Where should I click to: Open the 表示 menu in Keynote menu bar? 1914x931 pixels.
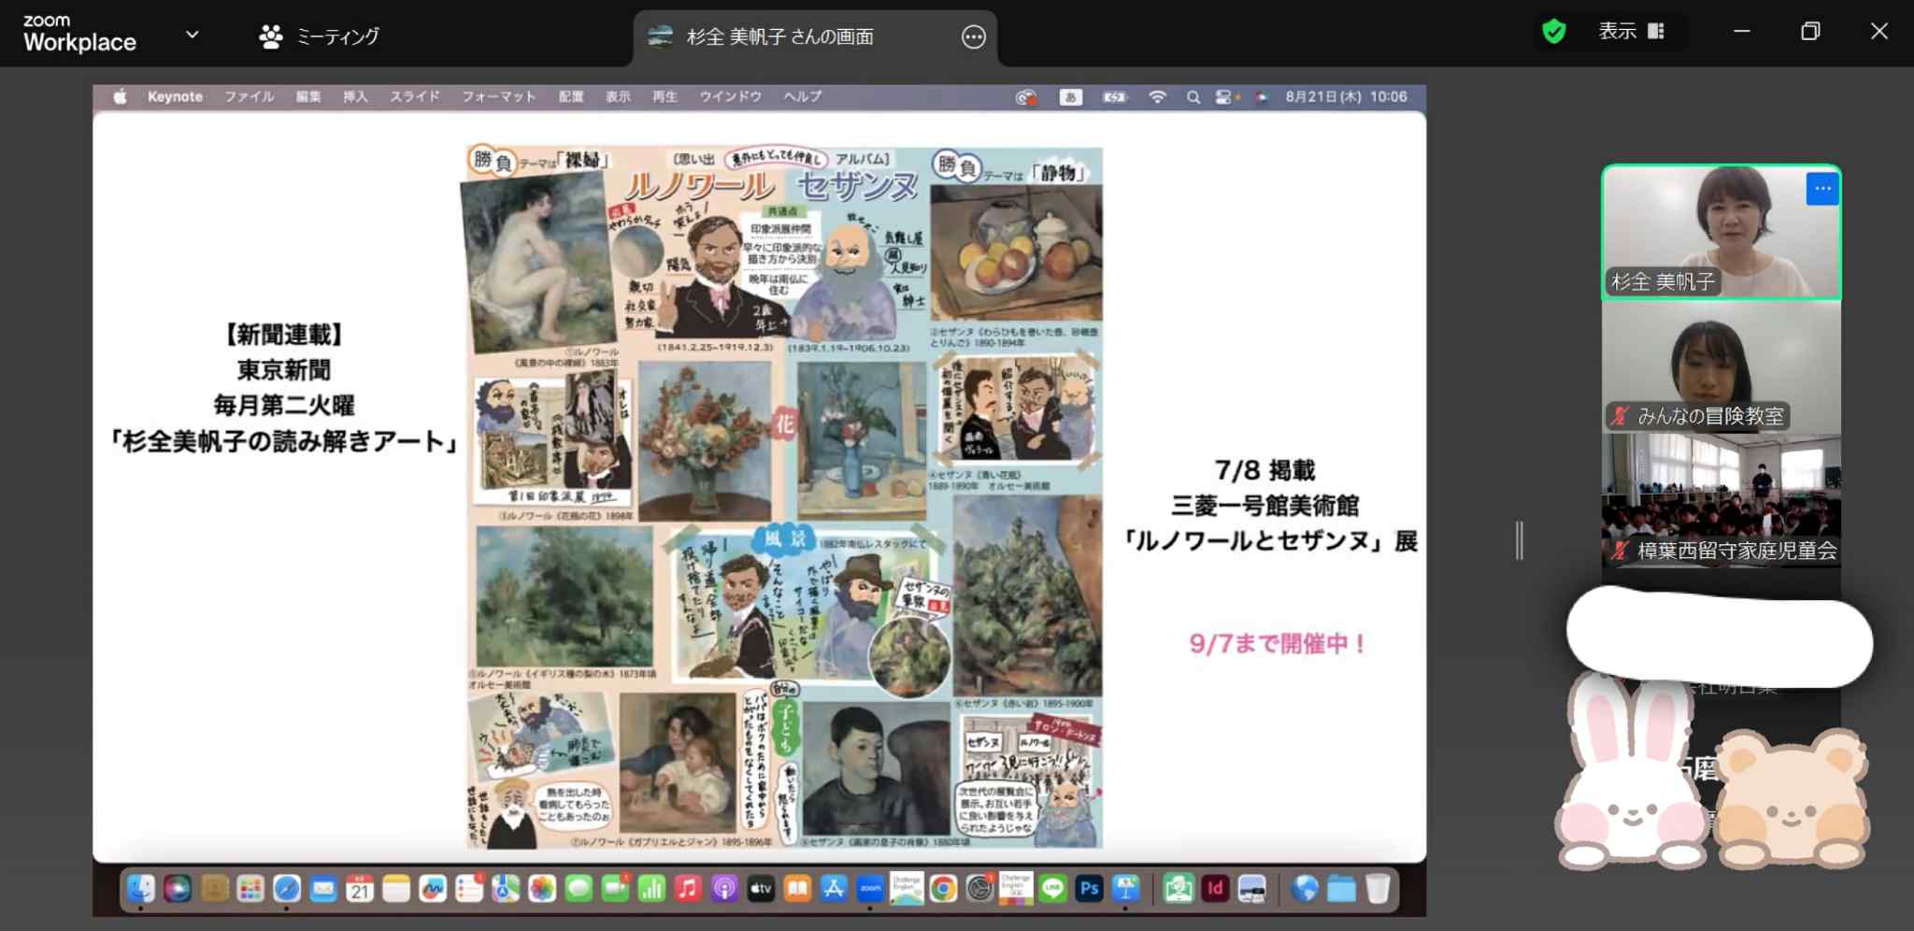click(618, 96)
